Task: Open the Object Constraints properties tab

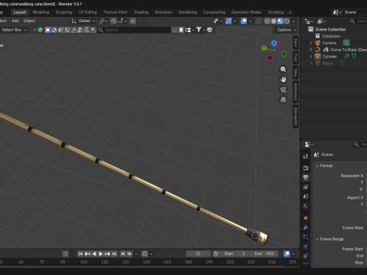Action: coord(306,256)
